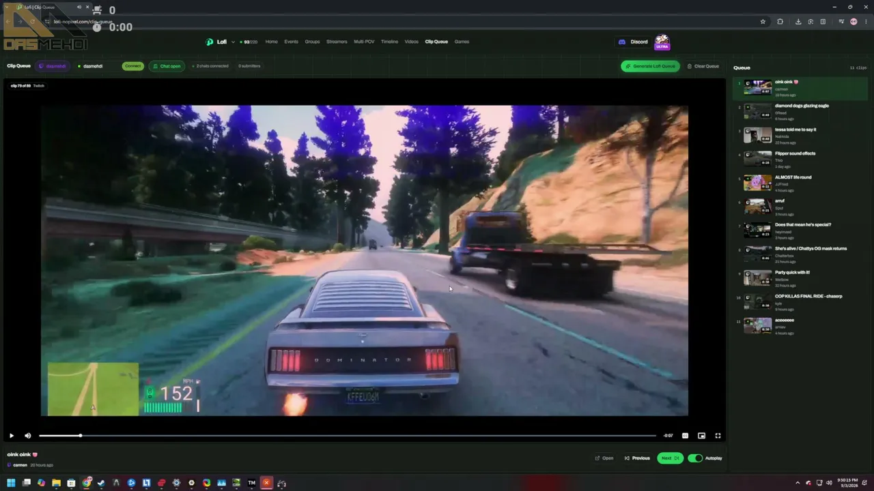Select 'COP KILLAS FINAL RIDE - chaserp' clip
The width and height of the screenshot is (874, 491).
pyautogui.click(x=800, y=301)
